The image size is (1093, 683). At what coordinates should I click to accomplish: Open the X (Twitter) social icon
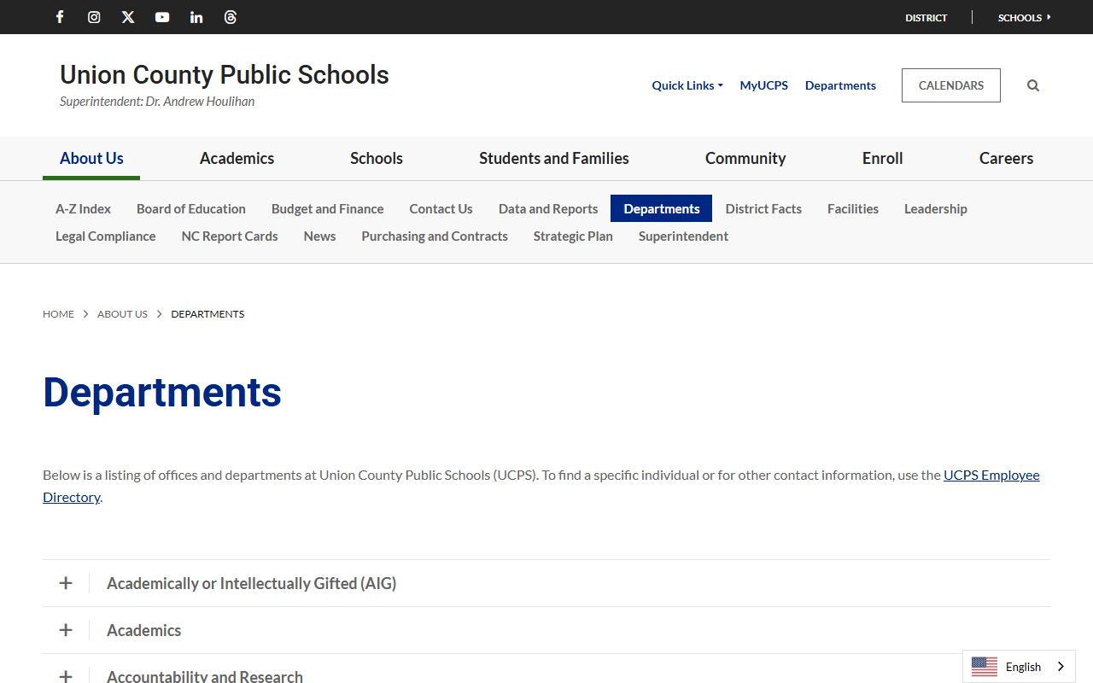pyautogui.click(x=128, y=17)
